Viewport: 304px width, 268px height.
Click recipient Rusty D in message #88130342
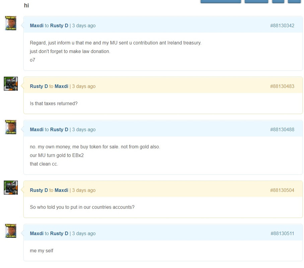click(x=59, y=25)
